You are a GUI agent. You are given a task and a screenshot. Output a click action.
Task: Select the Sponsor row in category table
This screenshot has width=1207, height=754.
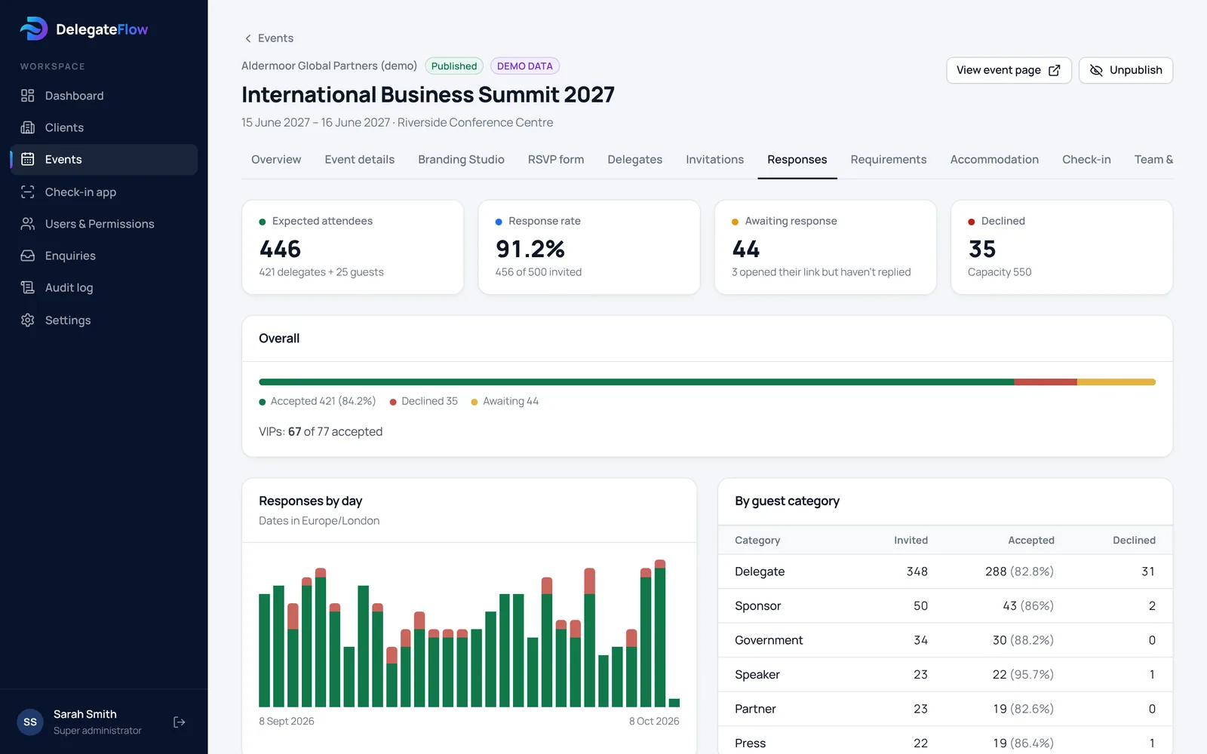945,606
